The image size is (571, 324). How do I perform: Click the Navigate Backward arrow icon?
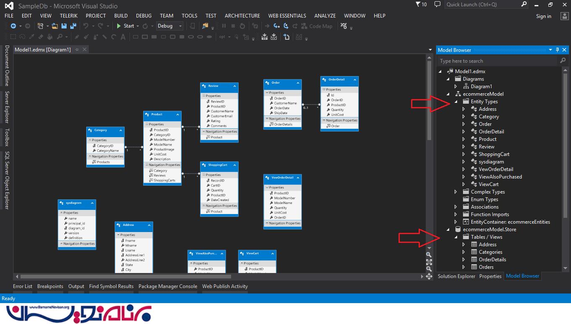(x=13, y=26)
